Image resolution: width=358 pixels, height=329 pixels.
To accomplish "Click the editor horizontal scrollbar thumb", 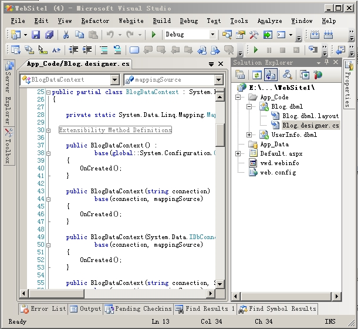I will pos(56,293).
